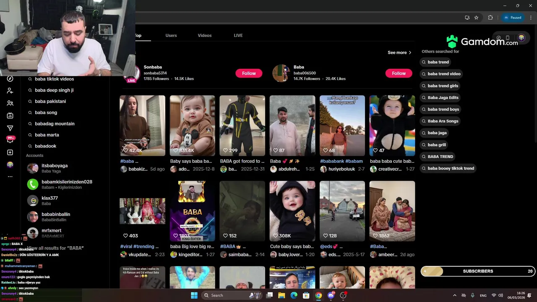Show hidden system tray icons chevron
The height and width of the screenshot is (302, 537).
coord(454,295)
